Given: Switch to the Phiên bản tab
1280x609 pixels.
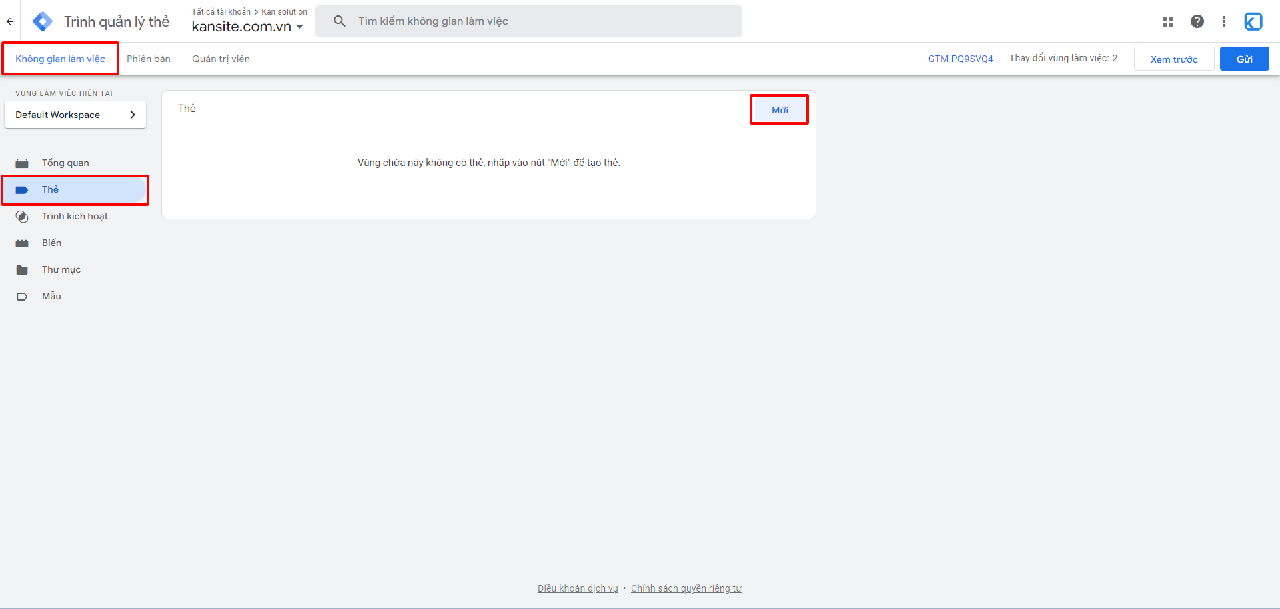Looking at the screenshot, I should (149, 59).
